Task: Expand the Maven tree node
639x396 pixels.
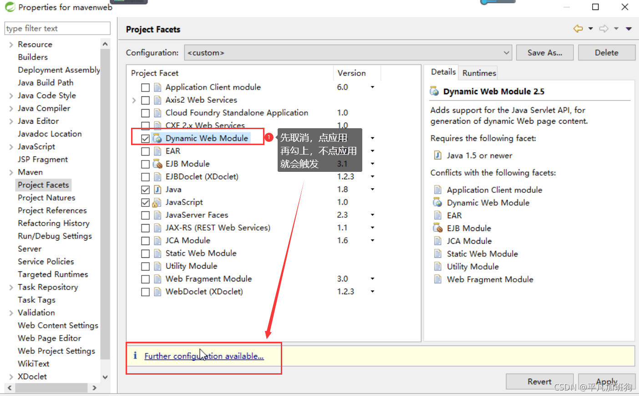Action: click(x=11, y=172)
